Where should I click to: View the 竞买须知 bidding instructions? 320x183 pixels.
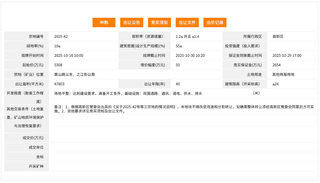pyautogui.click(x=159, y=22)
